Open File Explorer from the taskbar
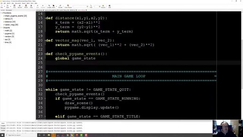The image size is (243, 137). (x=49, y=135)
